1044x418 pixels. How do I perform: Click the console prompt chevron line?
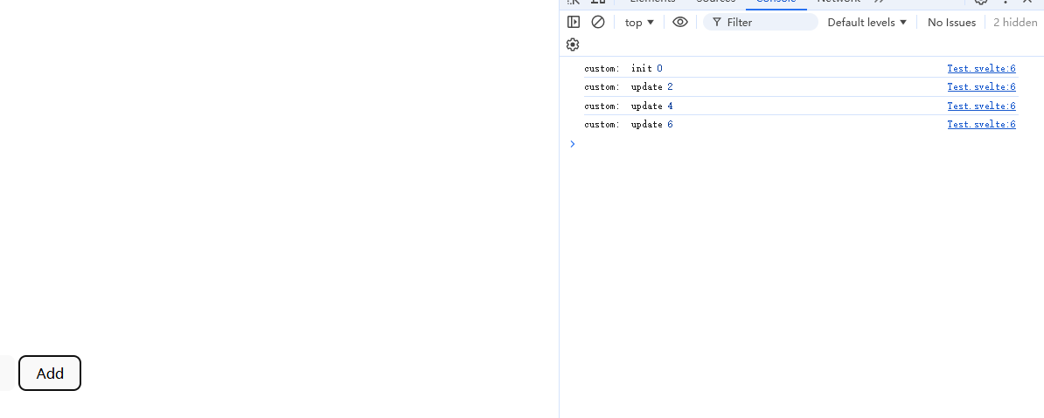pos(787,144)
